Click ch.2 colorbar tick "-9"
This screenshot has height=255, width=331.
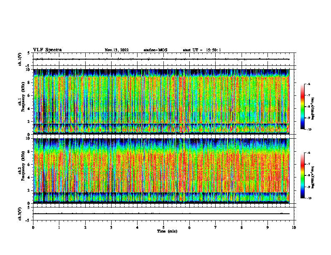308,187
